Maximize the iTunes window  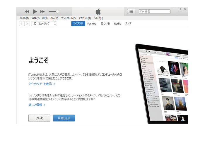pos(180,9)
